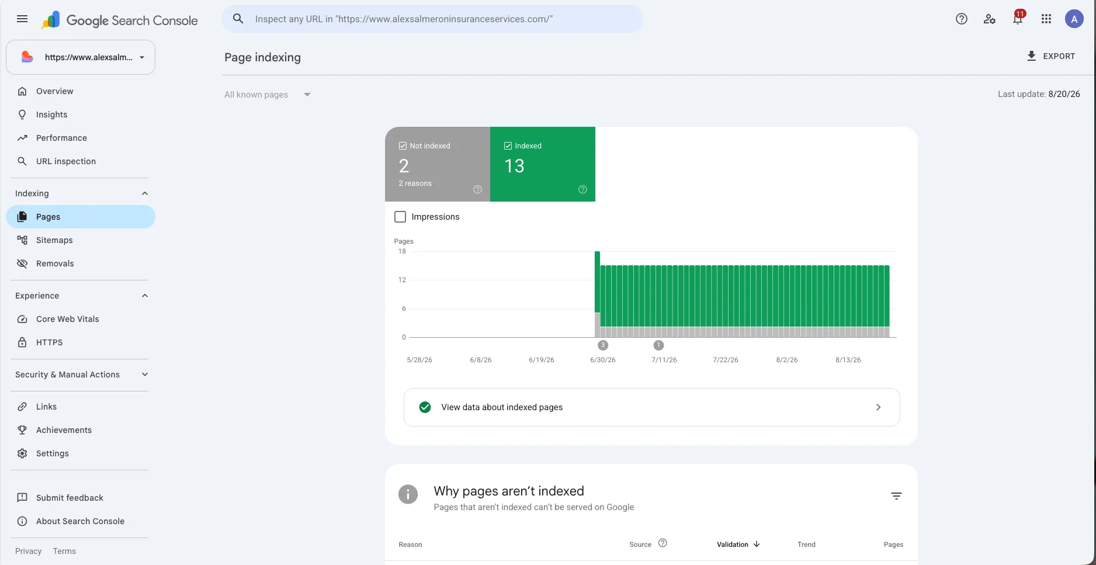Go to Overview in sidebar
Image resolution: width=1096 pixels, height=565 pixels.
pyautogui.click(x=81, y=91)
